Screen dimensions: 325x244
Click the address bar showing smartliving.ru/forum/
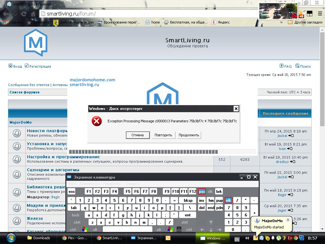(x=148, y=14)
